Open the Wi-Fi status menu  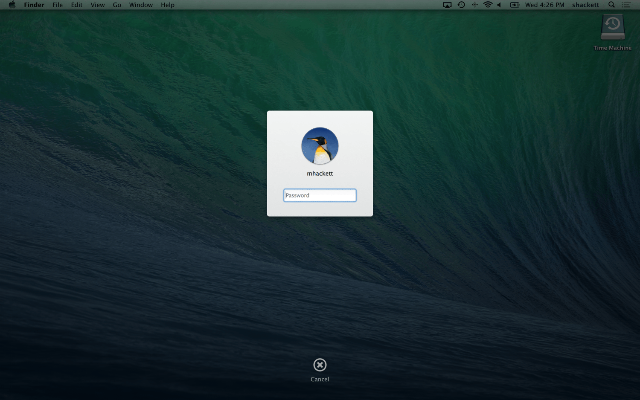(x=488, y=5)
